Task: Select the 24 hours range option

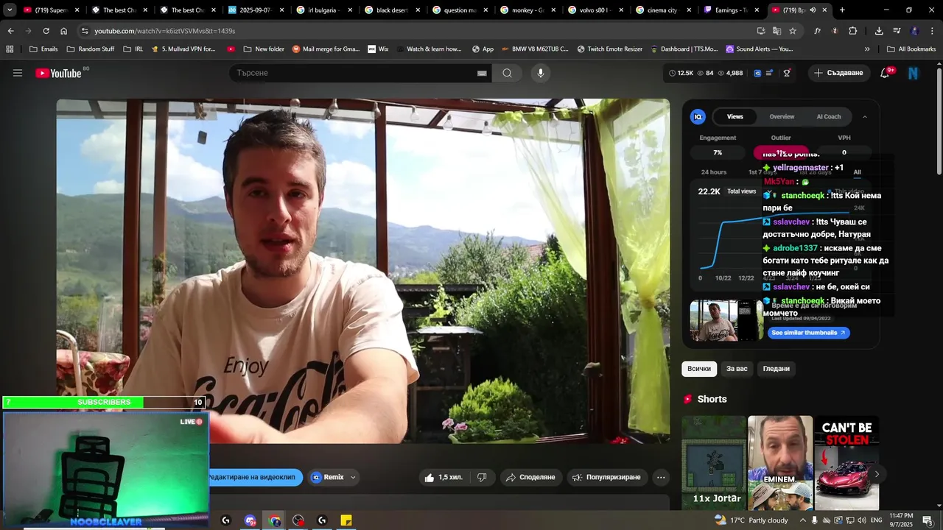Action: tap(714, 172)
